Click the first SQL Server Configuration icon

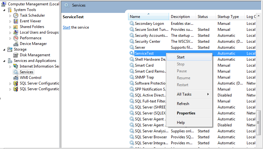click(16, 83)
